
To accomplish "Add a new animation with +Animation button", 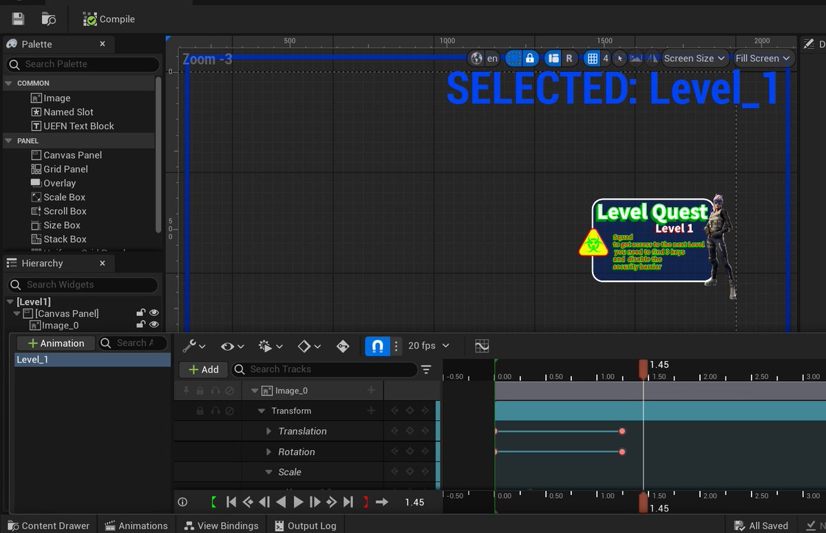I will 56,343.
